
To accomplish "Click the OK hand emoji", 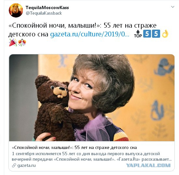I will 165,34.
